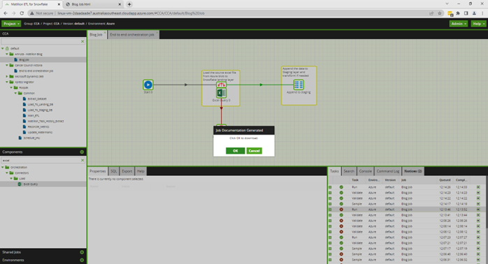Bookmark this page with star icon
The width and height of the screenshot is (488, 264).
(440, 13)
